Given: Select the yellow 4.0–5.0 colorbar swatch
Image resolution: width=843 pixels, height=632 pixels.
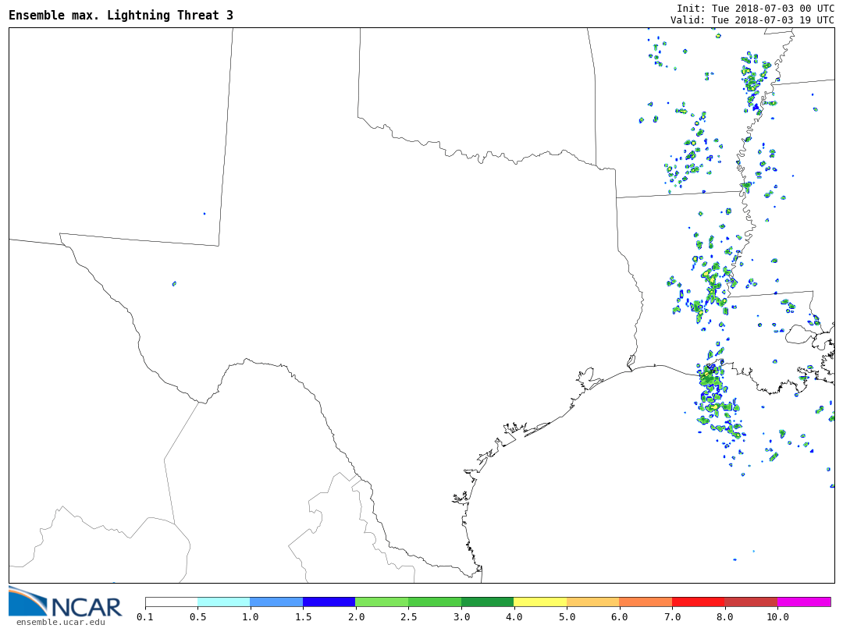Looking at the screenshot, I should [540, 602].
